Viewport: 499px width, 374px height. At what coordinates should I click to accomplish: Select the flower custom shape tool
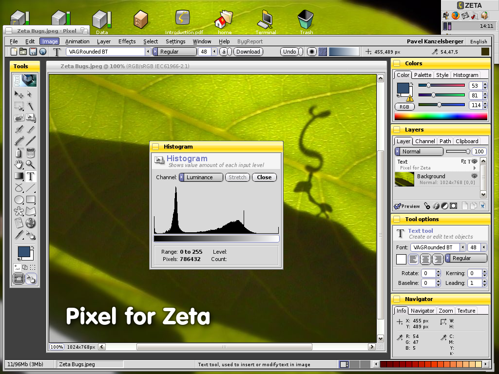[19, 211]
